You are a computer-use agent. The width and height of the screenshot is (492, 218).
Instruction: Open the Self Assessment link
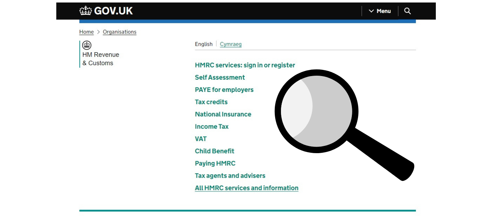(220, 77)
